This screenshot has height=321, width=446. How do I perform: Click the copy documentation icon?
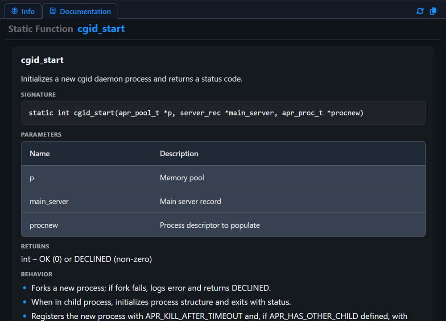click(433, 11)
